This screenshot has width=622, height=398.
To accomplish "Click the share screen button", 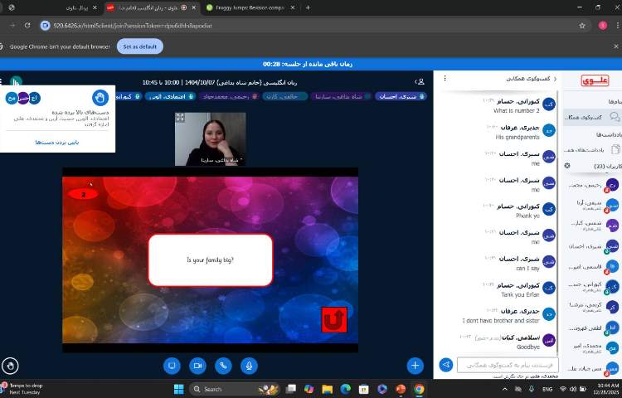I will (173, 365).
